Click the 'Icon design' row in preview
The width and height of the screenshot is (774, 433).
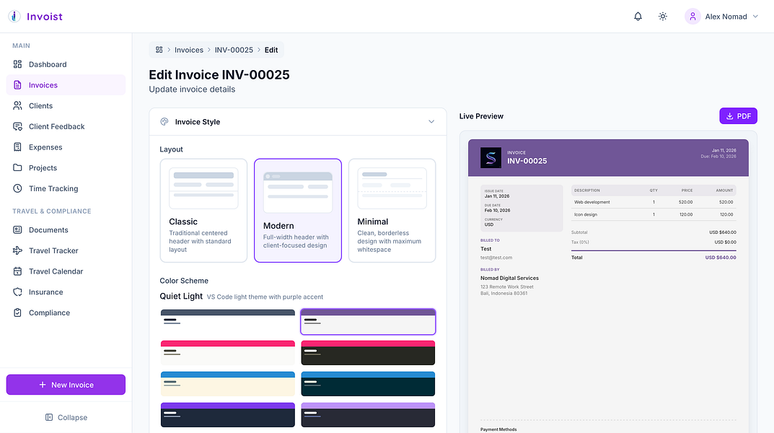654,214
